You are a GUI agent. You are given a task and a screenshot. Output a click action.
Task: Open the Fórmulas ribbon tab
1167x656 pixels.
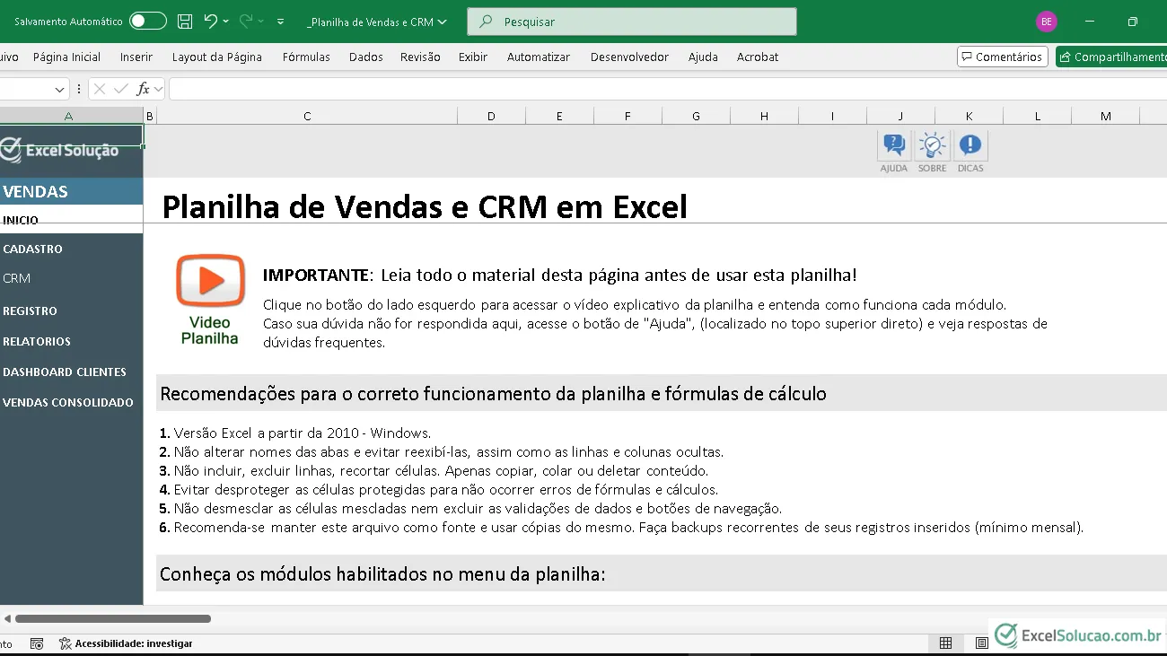coord(306,57)
